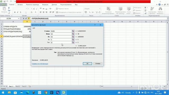The width and height of the screenshot is (169, 95).
Task: Click the Пс input field
Action: tap(61, 37)
